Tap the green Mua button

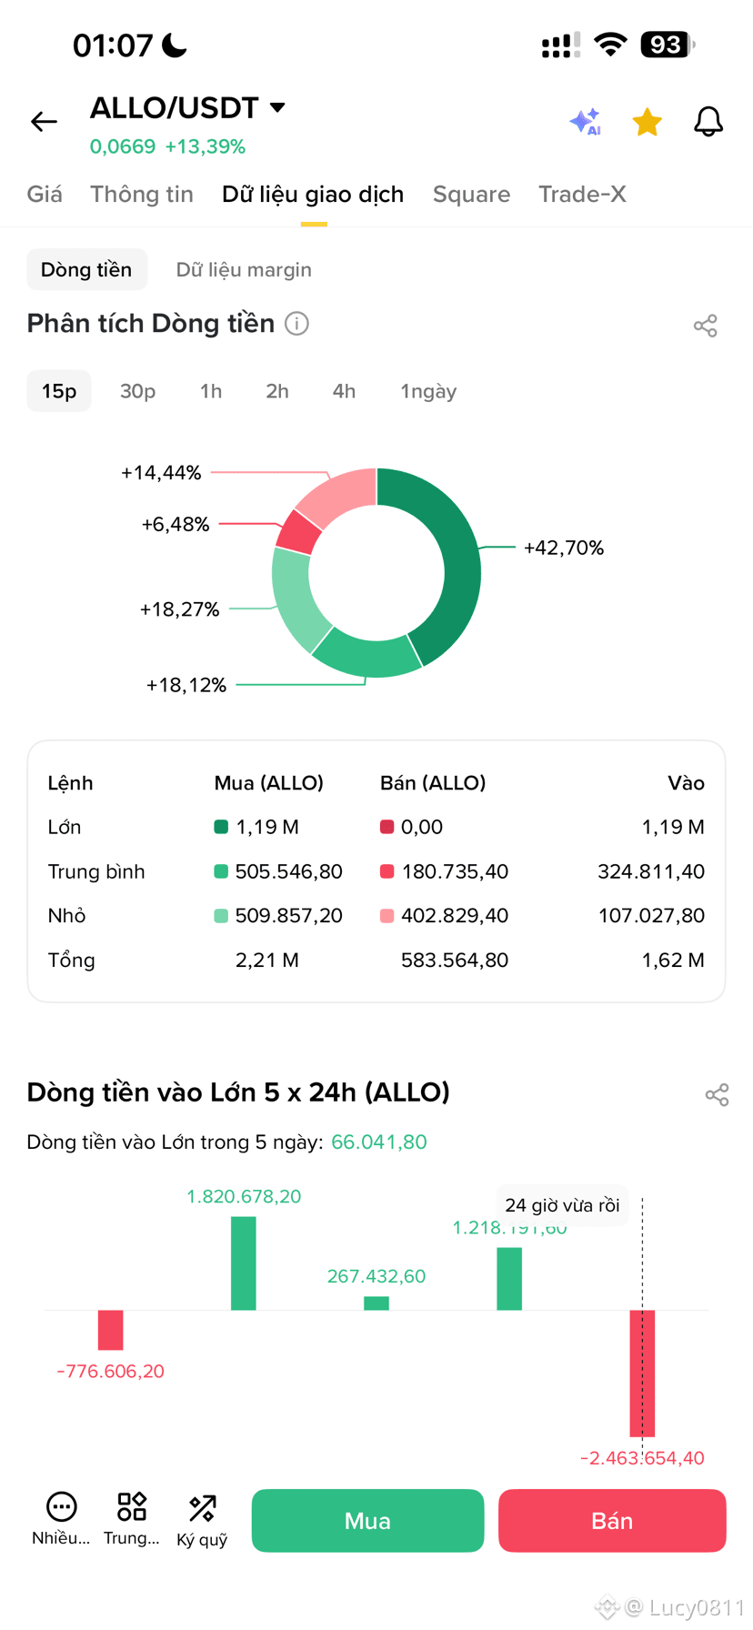pyautogui.click(x=367, y=1521)
